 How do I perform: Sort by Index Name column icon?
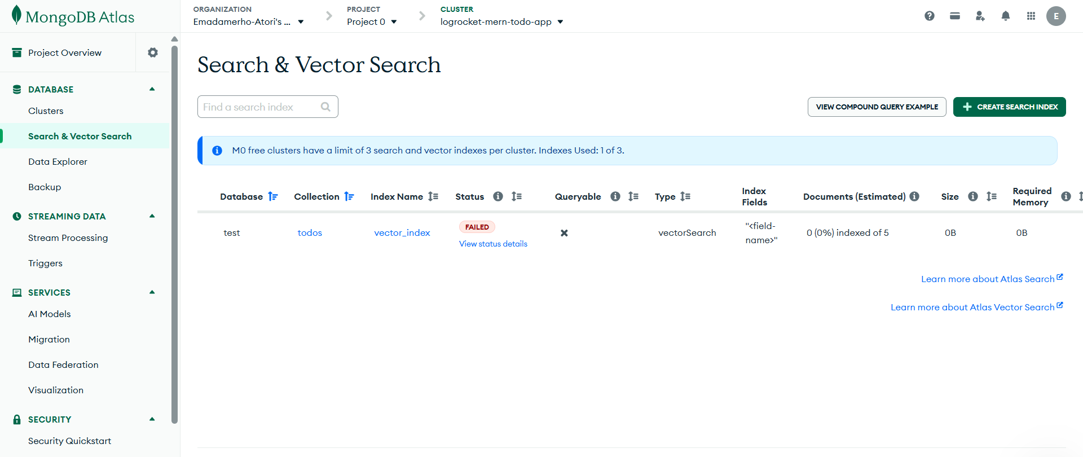pos(433,196)
